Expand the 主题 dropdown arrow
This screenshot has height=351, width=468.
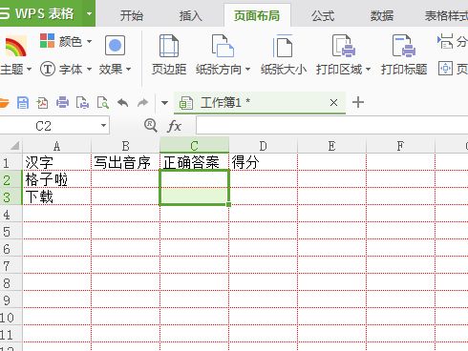pos(29,69)
